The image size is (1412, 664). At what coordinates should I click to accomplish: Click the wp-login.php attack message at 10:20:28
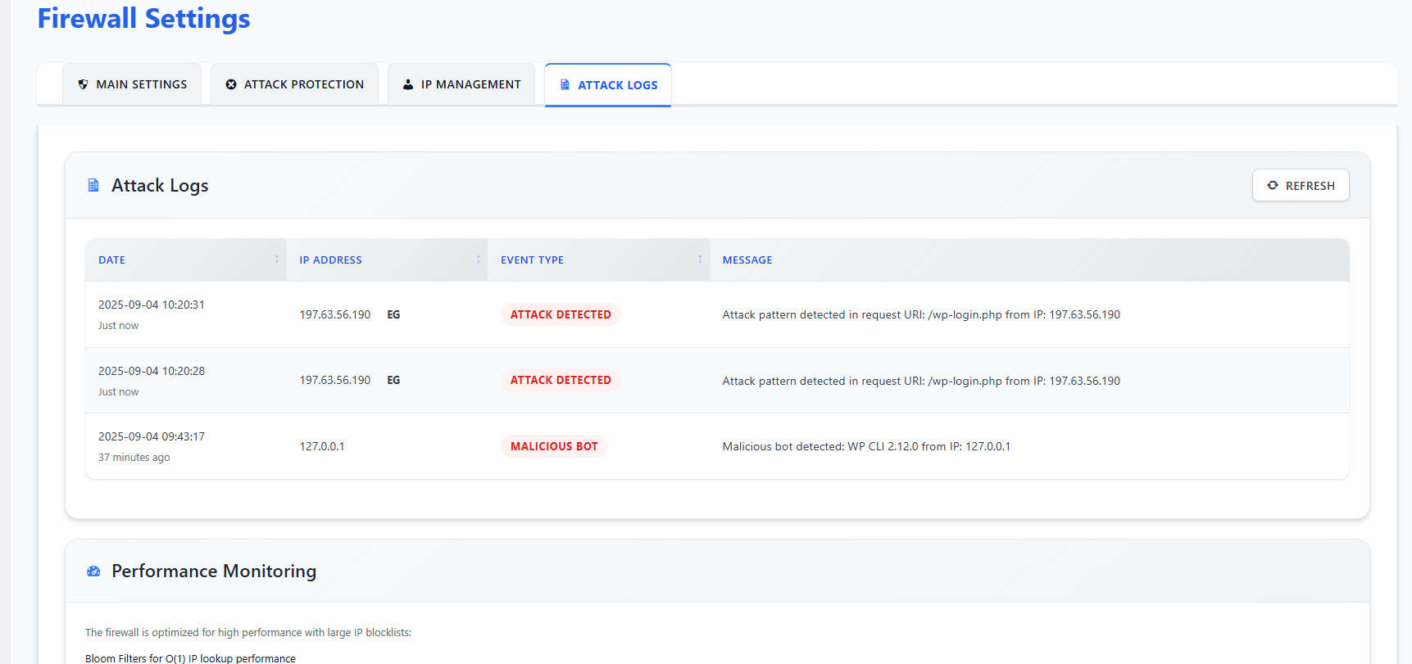[x=921, y=381]
